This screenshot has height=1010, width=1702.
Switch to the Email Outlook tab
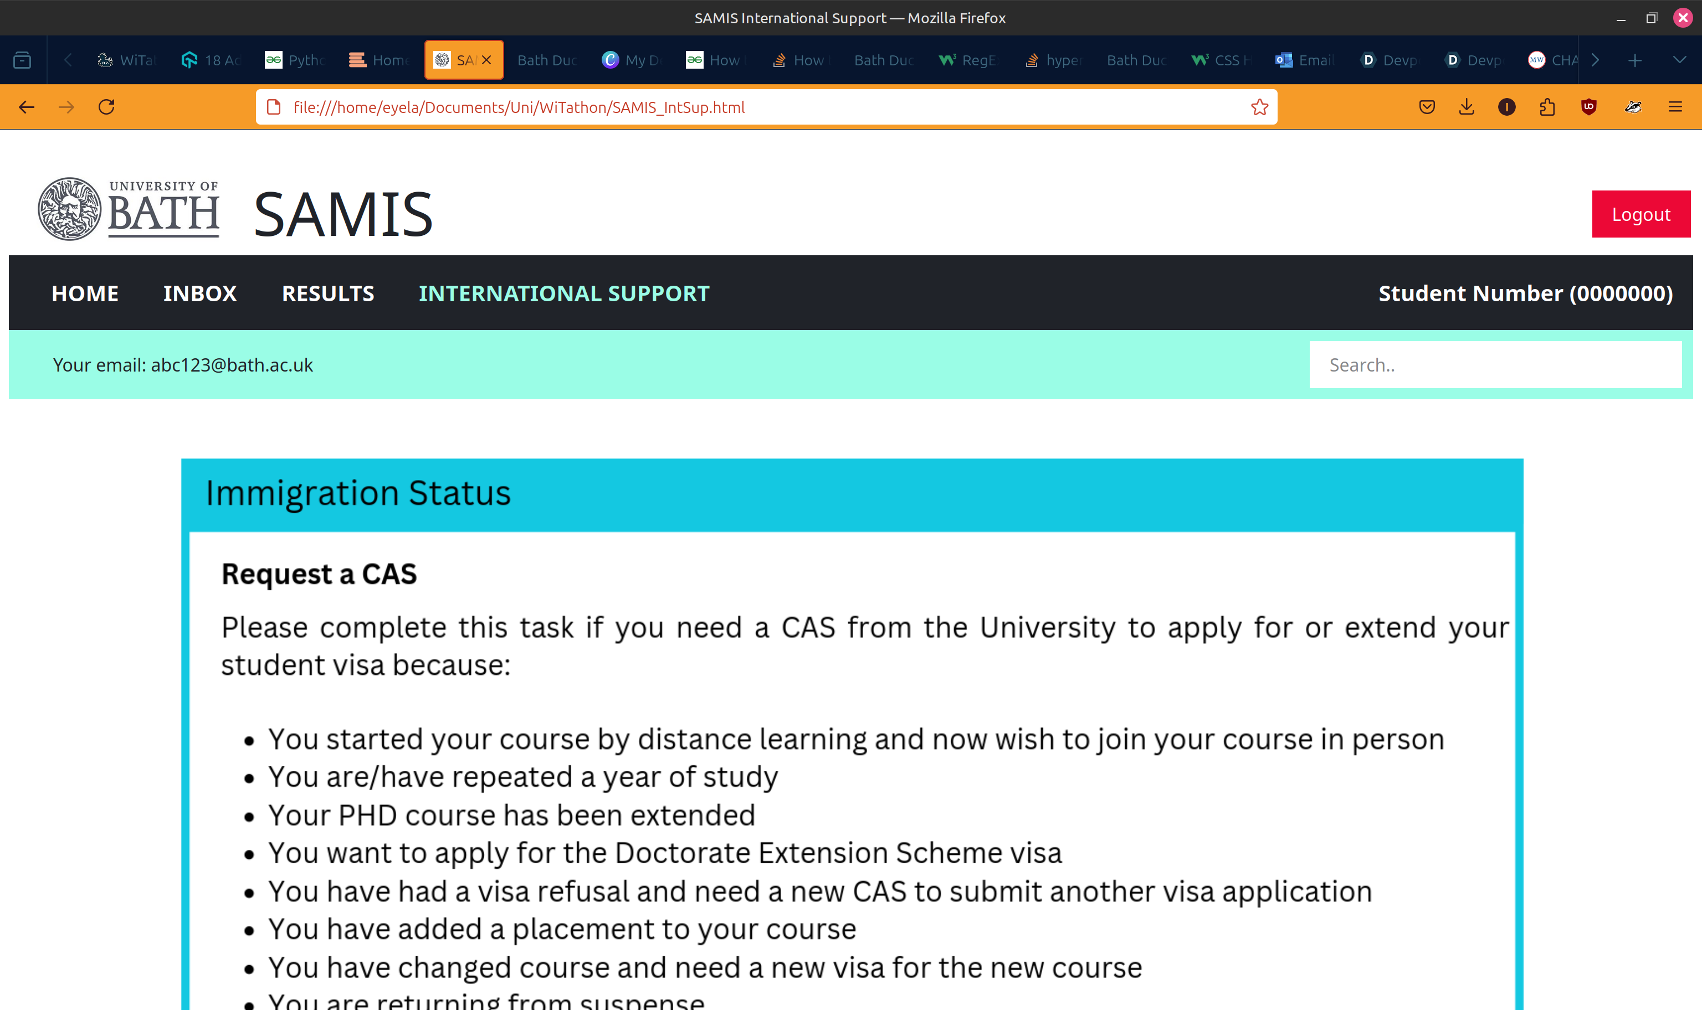point(1304,60)
